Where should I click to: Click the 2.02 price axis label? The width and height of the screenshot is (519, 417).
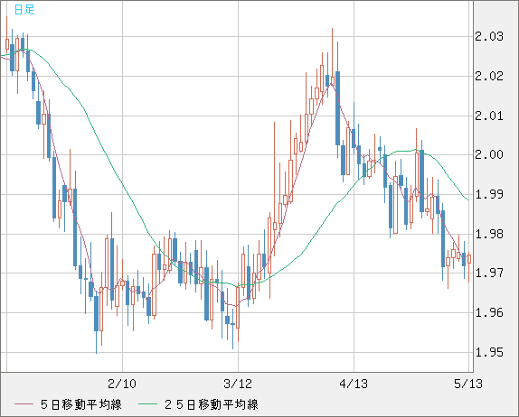pyautogui.click(x=489, y=76)
